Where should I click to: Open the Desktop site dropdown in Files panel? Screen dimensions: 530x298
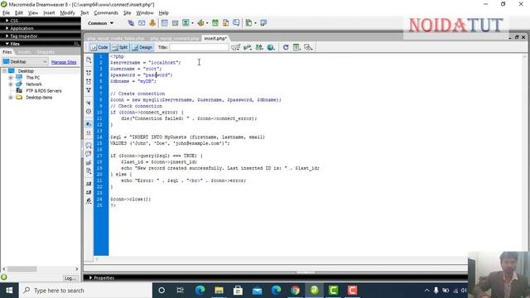pos(25,61)
